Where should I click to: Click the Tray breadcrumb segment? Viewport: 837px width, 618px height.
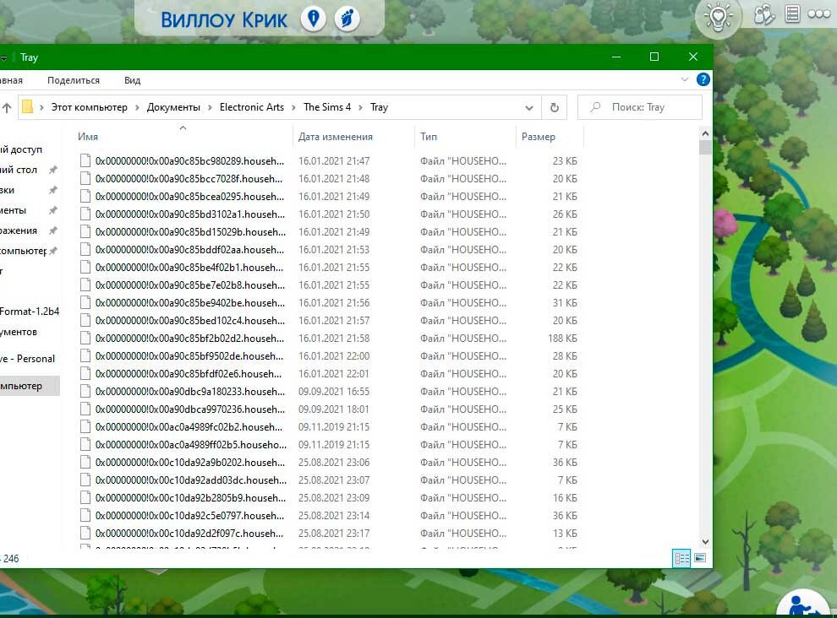pyautogui.click(x=379, y=107)
